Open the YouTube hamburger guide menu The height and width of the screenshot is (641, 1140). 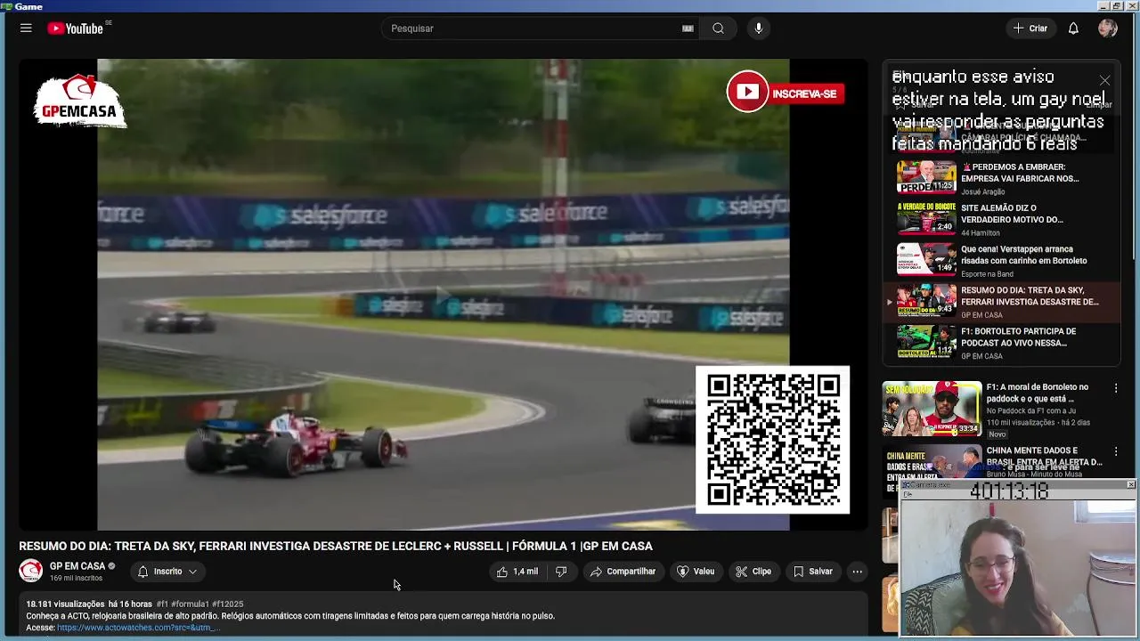[26, 28]
